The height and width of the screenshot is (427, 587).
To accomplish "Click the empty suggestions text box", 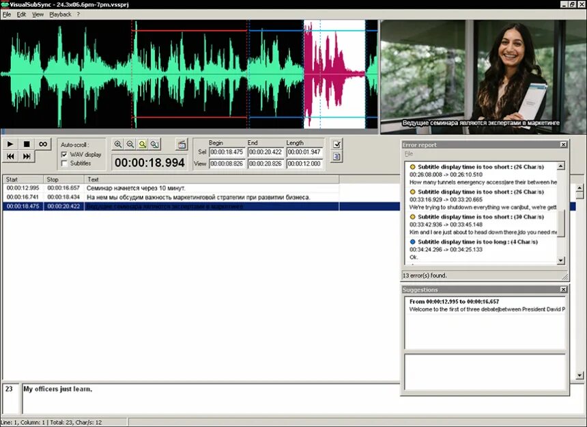I will click(485, 372).
